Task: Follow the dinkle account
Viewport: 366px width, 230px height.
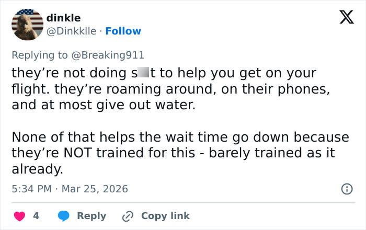Action: [123, 31]
